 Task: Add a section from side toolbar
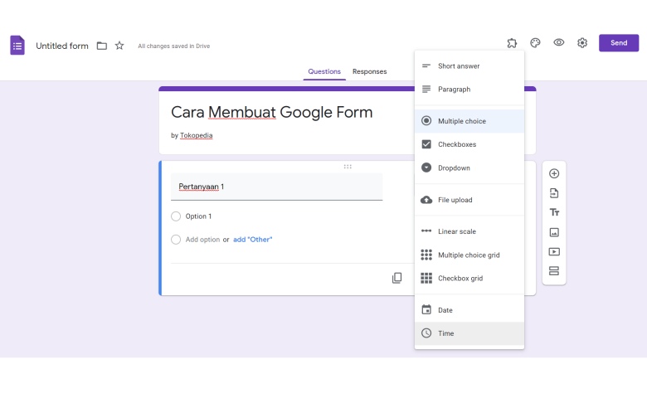click(x=554, y=271)
